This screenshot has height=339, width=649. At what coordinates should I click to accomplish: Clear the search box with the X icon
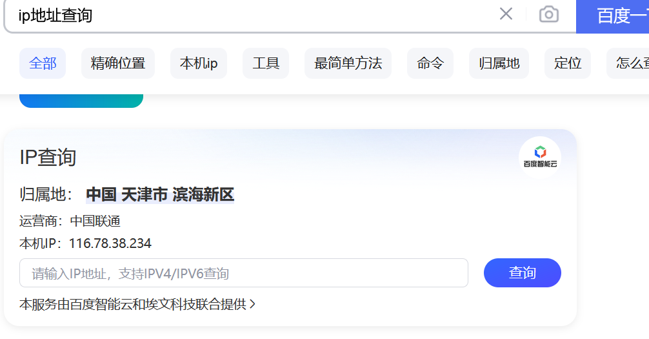pyautogui.click(x=506, y=14)
